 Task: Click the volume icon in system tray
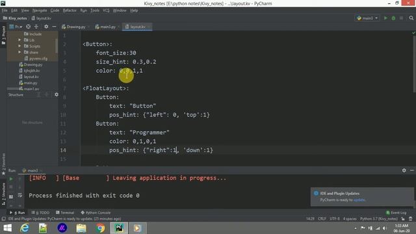tap(385, 228)
